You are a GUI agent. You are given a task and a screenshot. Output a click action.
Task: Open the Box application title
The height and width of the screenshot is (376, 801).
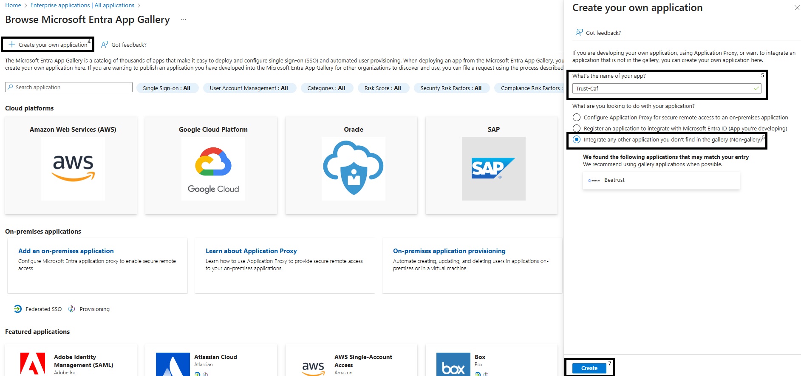tap(480, 357)
